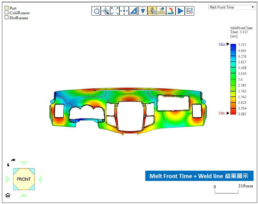Screen dimensions: 258x204
Task: Click the flow contour result icon
Action: pyautogui.click(x=171, y=11)
